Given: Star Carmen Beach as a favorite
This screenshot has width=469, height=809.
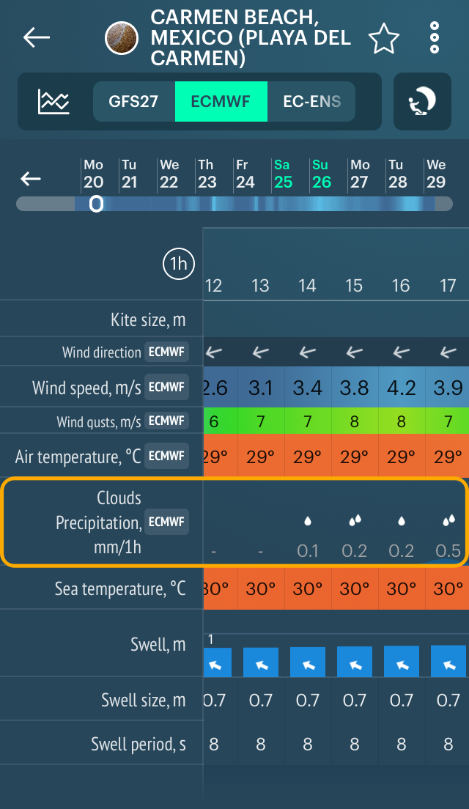Looking at the screenshot, I should click(384, 37).
